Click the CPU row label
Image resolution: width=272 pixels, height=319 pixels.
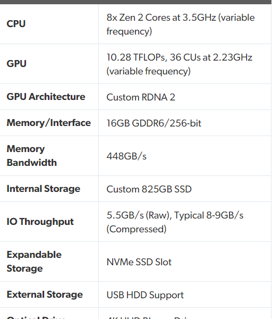point(16,24)
